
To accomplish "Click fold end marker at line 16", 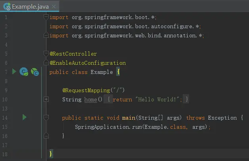I will tap(46, 136).
